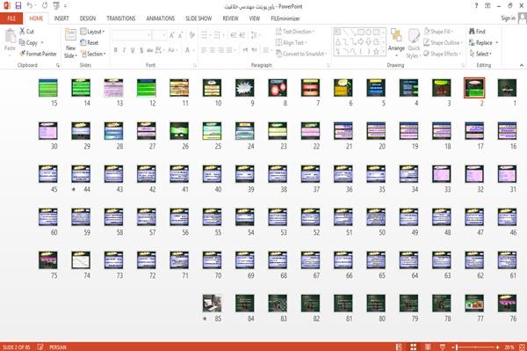Expand the Shape Outline dropdown
This screenshot has height=351, width=527.
(443, 43)
